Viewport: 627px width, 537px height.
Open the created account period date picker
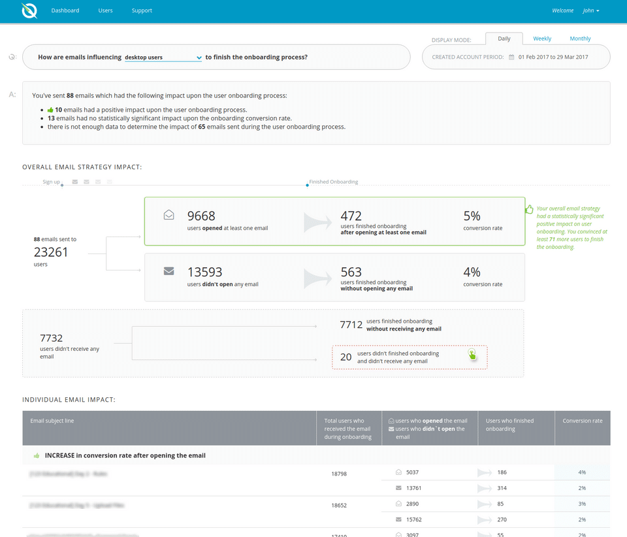(553, 57)
